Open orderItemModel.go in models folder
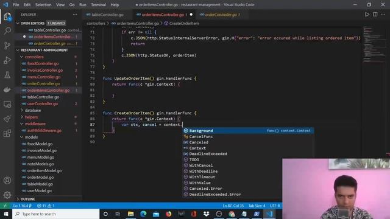This screenshot has height=219, width=390. [44, 170]
